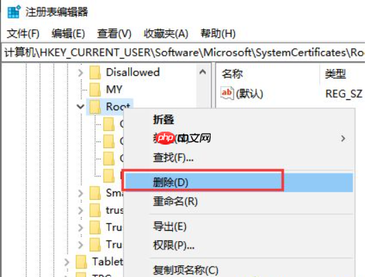Expand the Disallowed key arrow
Viewport: 367px width, 277px height.
pos(81,72)
